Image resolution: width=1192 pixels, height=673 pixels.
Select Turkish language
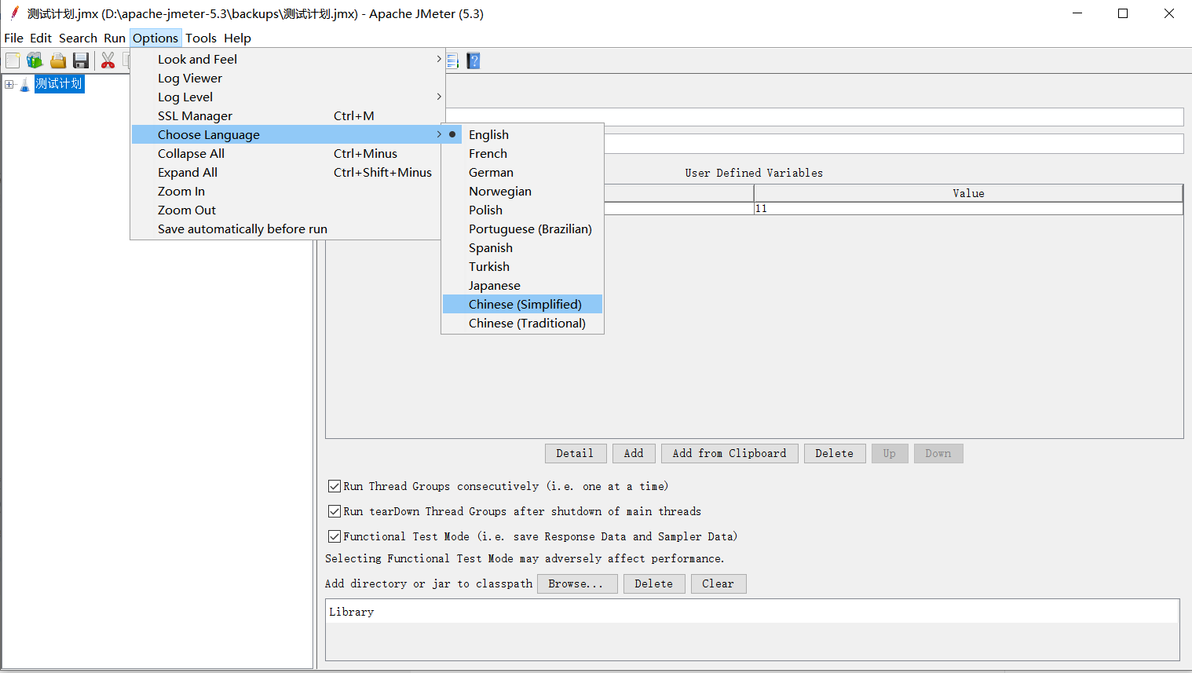(x=522, y=266)
